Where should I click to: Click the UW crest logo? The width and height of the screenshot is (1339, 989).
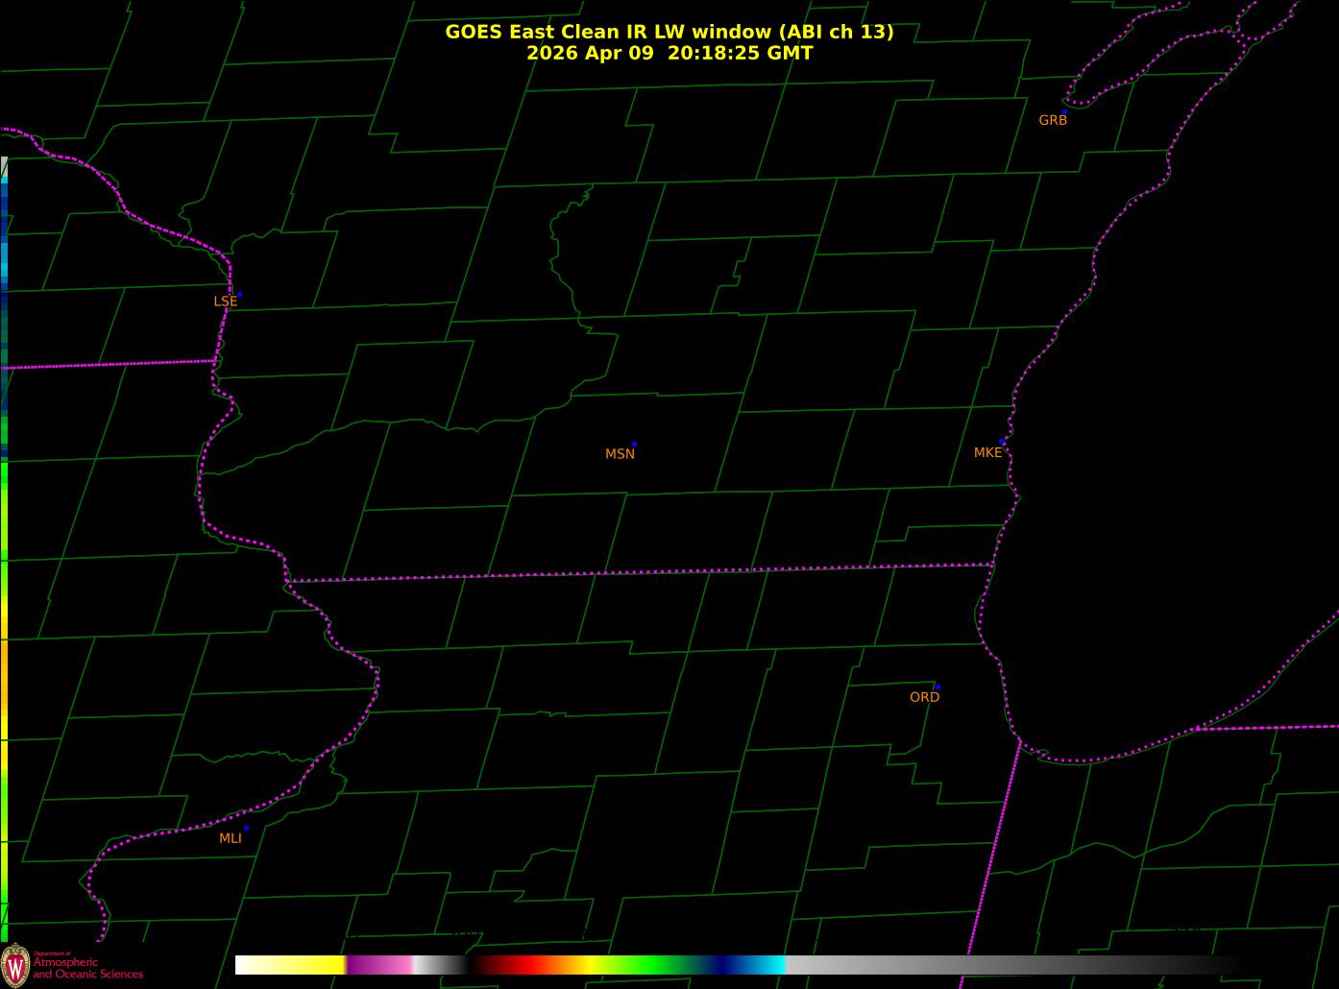click(x=15, y=963)
